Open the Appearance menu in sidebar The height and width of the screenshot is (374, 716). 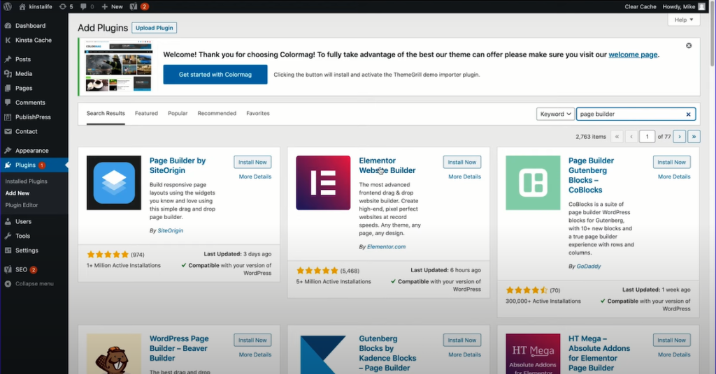(31, 151)
